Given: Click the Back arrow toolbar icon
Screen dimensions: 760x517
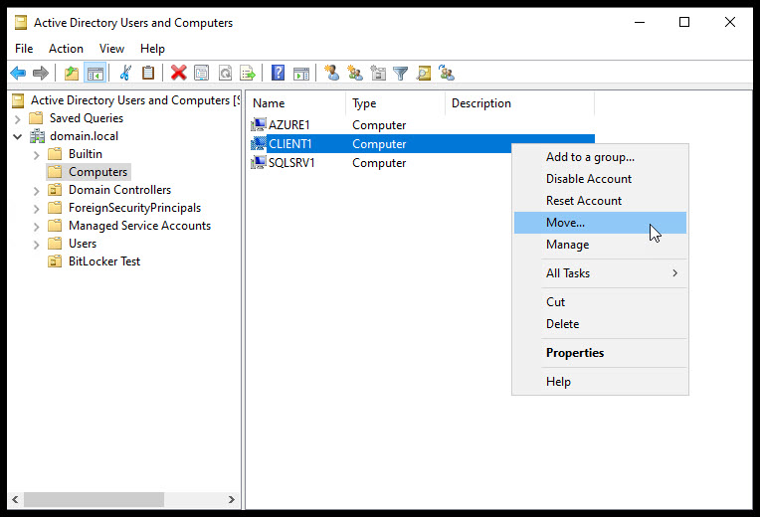Looking at the screenshot, I should pyautogui.click(x=18, y=74).
